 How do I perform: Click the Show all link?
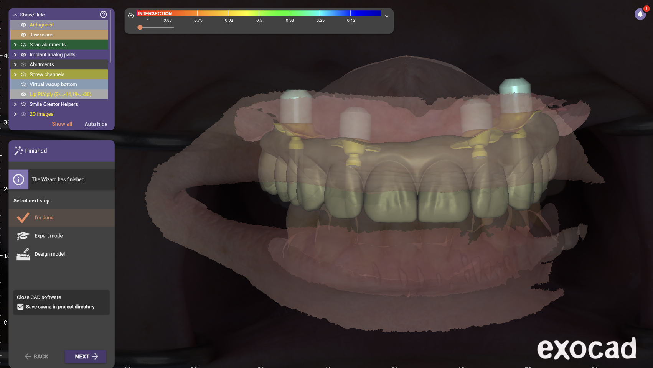[62, 124]
